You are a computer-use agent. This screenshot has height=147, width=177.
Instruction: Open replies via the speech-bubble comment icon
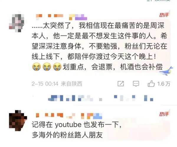(x=136, y=84)
